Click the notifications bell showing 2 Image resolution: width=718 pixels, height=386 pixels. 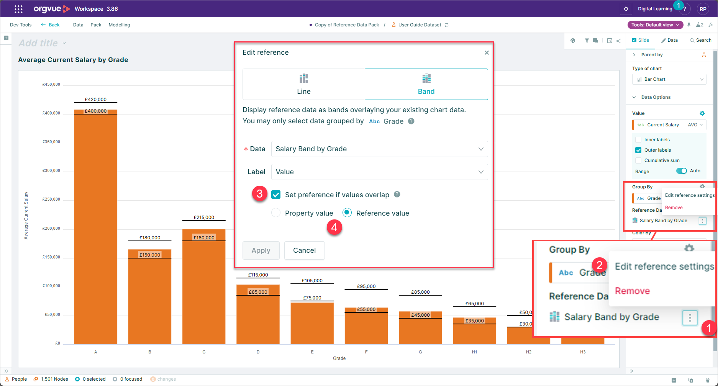click(x=700, y=25)
